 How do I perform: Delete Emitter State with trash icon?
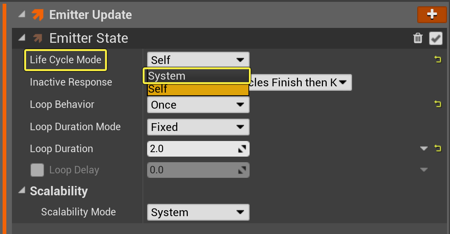point(418,38)
